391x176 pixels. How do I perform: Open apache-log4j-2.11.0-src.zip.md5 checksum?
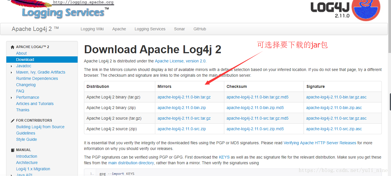point(255,129)
